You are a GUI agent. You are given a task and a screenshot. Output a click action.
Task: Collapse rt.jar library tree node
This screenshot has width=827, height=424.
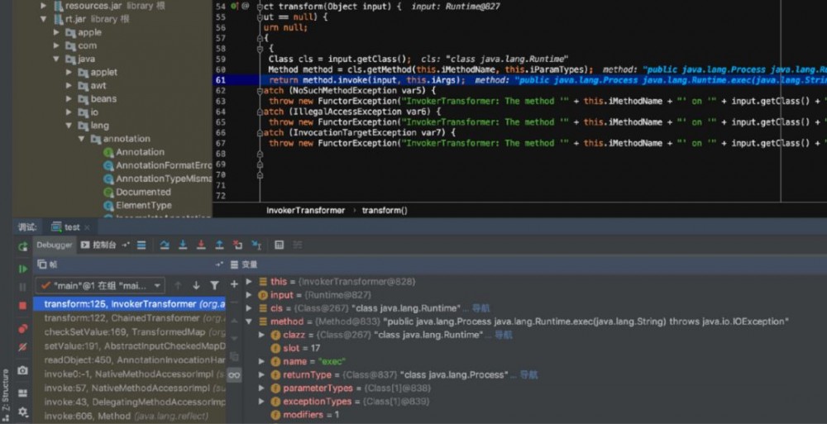point(44,19)
